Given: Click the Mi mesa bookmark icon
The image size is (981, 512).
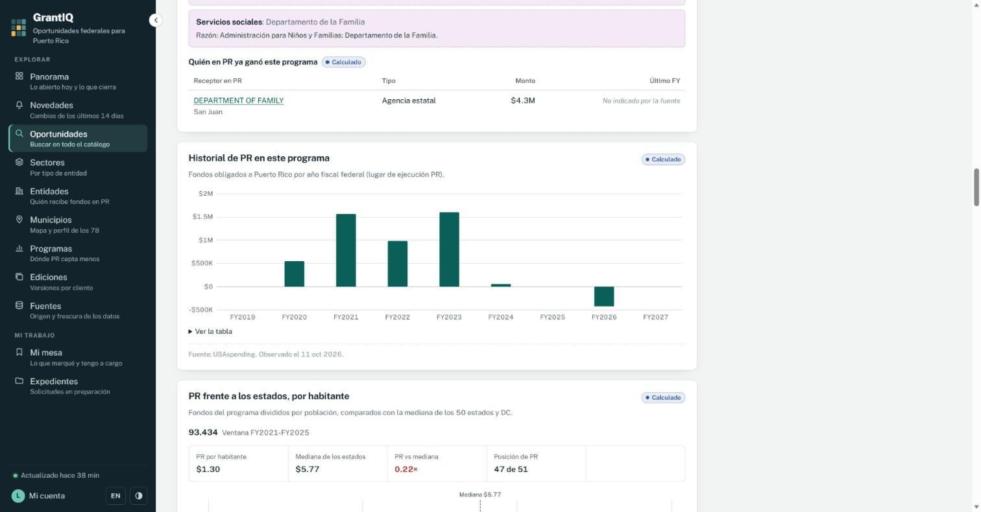Looking at the screenshot, I should 19,352.
